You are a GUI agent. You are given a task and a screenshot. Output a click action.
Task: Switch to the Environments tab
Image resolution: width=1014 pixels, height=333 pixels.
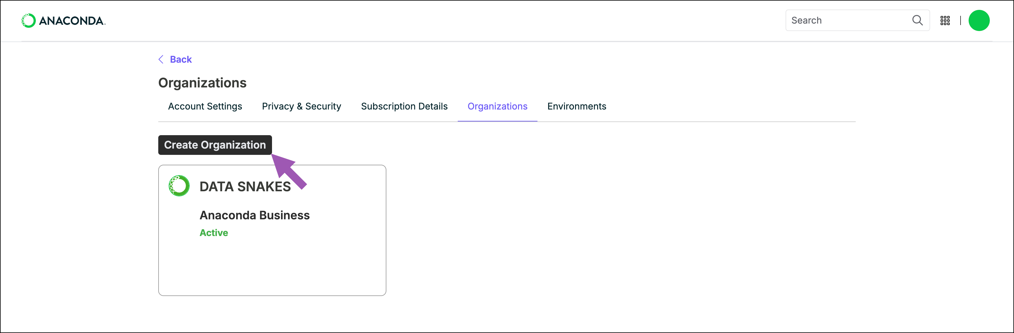click(577, 107)
